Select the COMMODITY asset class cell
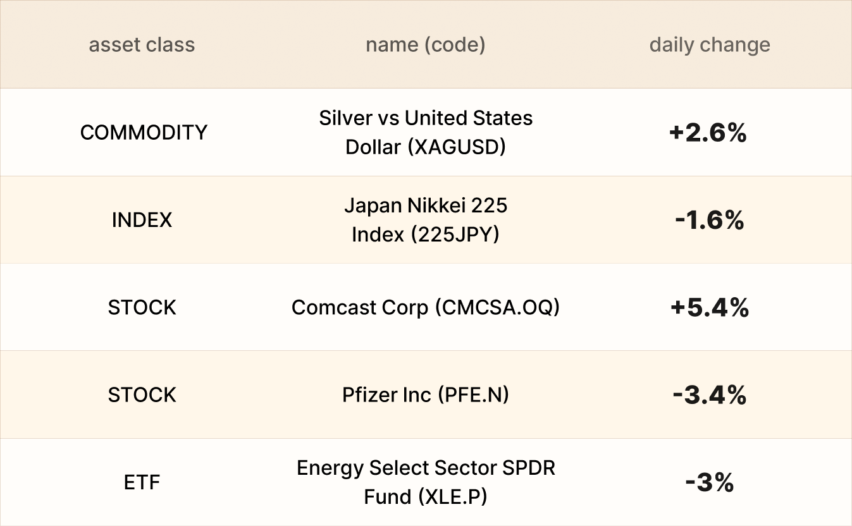852x526 pixels. pyautogui.click(x=144, y=132)
